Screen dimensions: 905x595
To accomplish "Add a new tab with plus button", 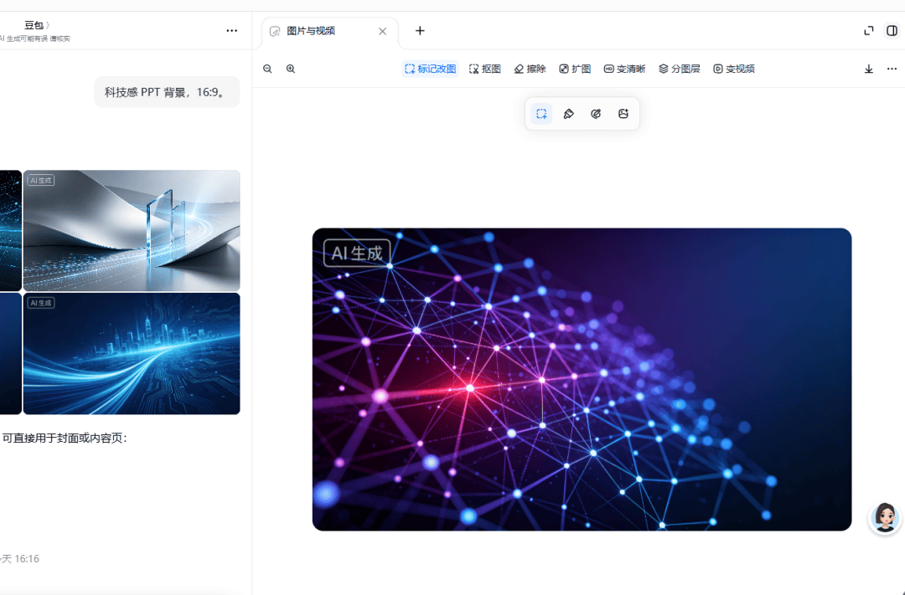I will click(420, 31).
